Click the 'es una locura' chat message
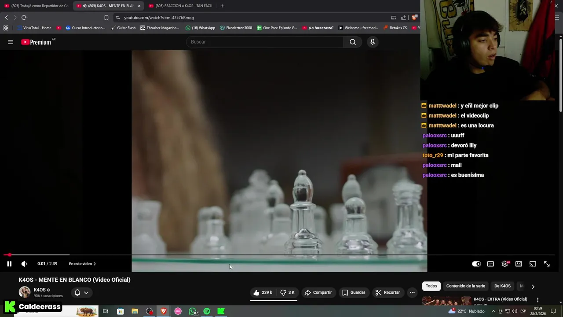563x317 pixels. (477, 125)
